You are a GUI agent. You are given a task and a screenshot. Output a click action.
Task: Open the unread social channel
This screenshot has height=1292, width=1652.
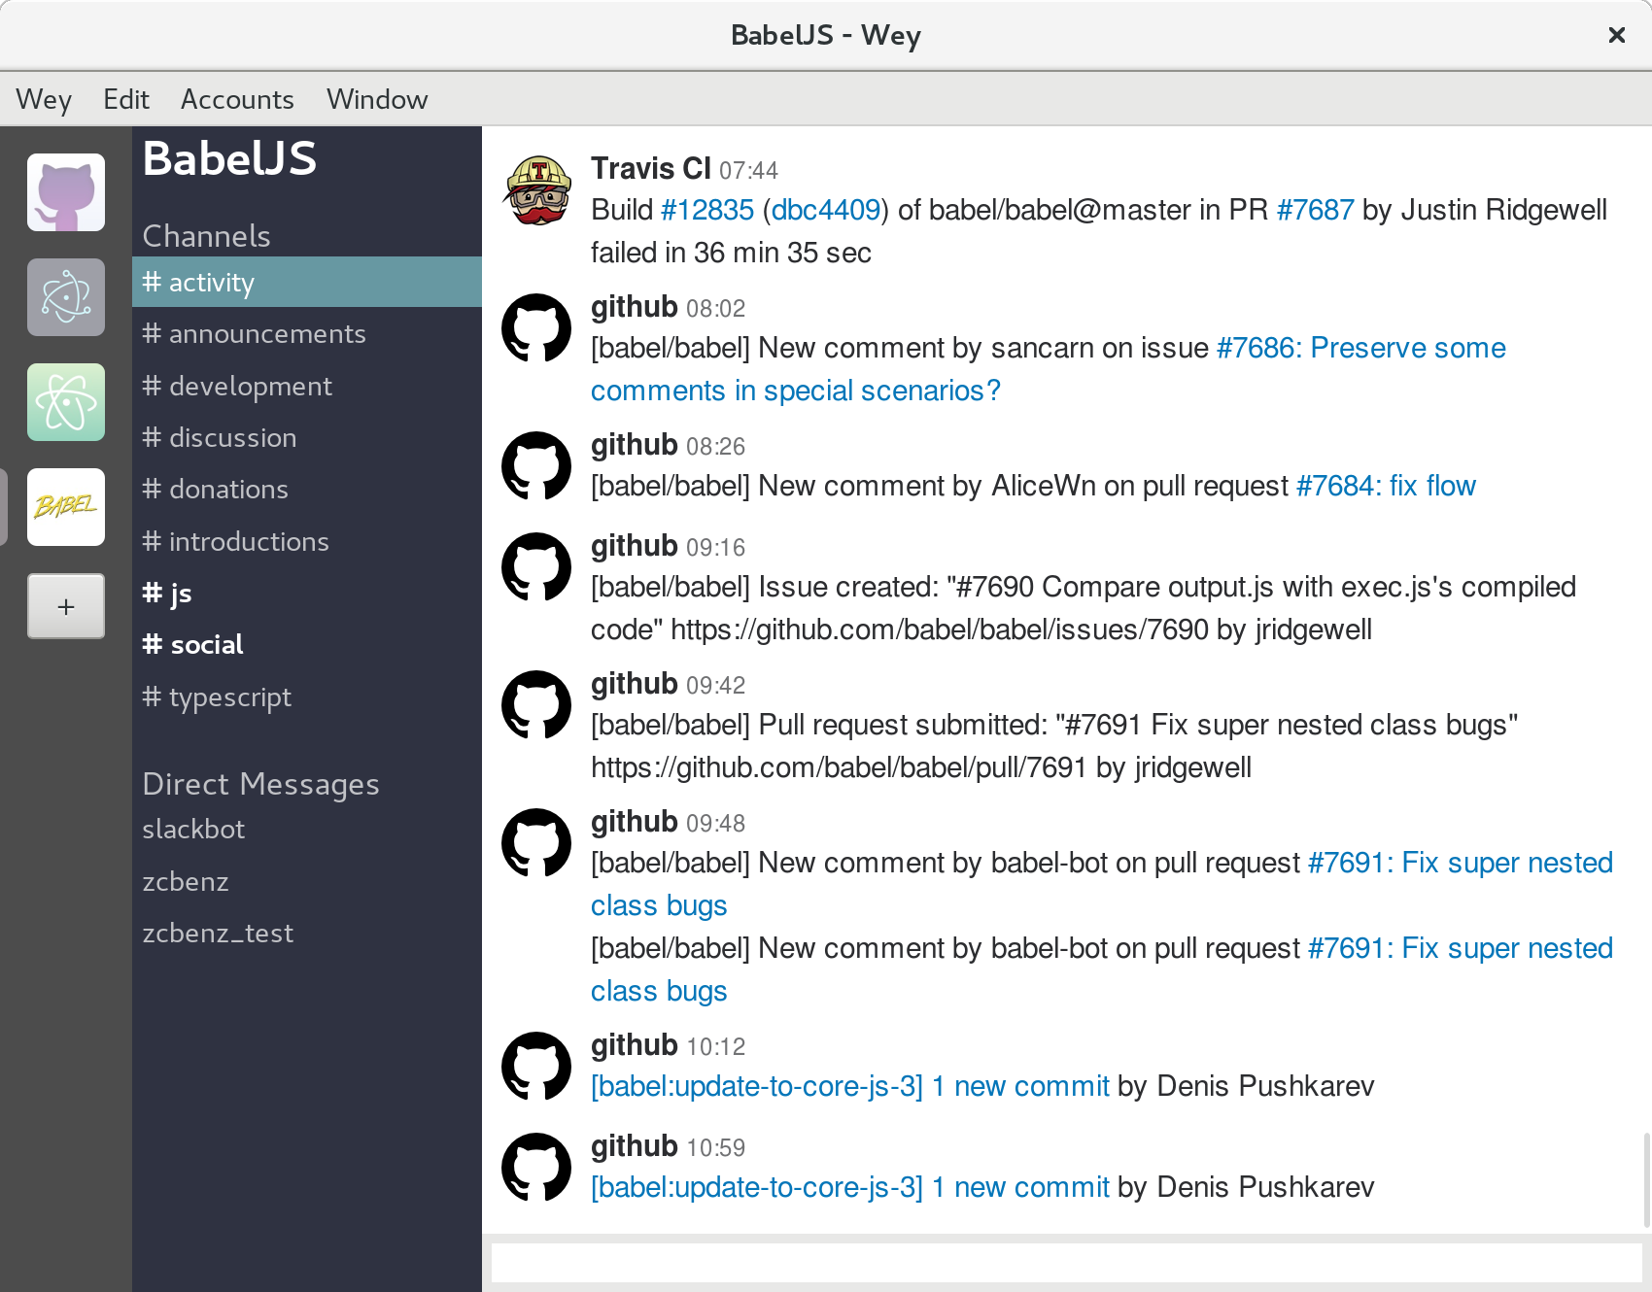[x=206, y=645]
